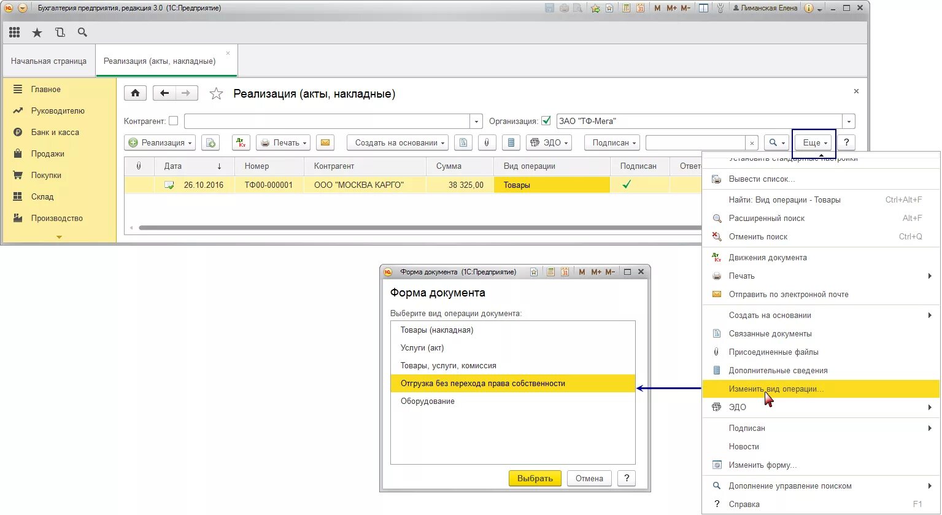Open the History icon in the top panel
Screen dimensions: 942x515
click(60, 33)
